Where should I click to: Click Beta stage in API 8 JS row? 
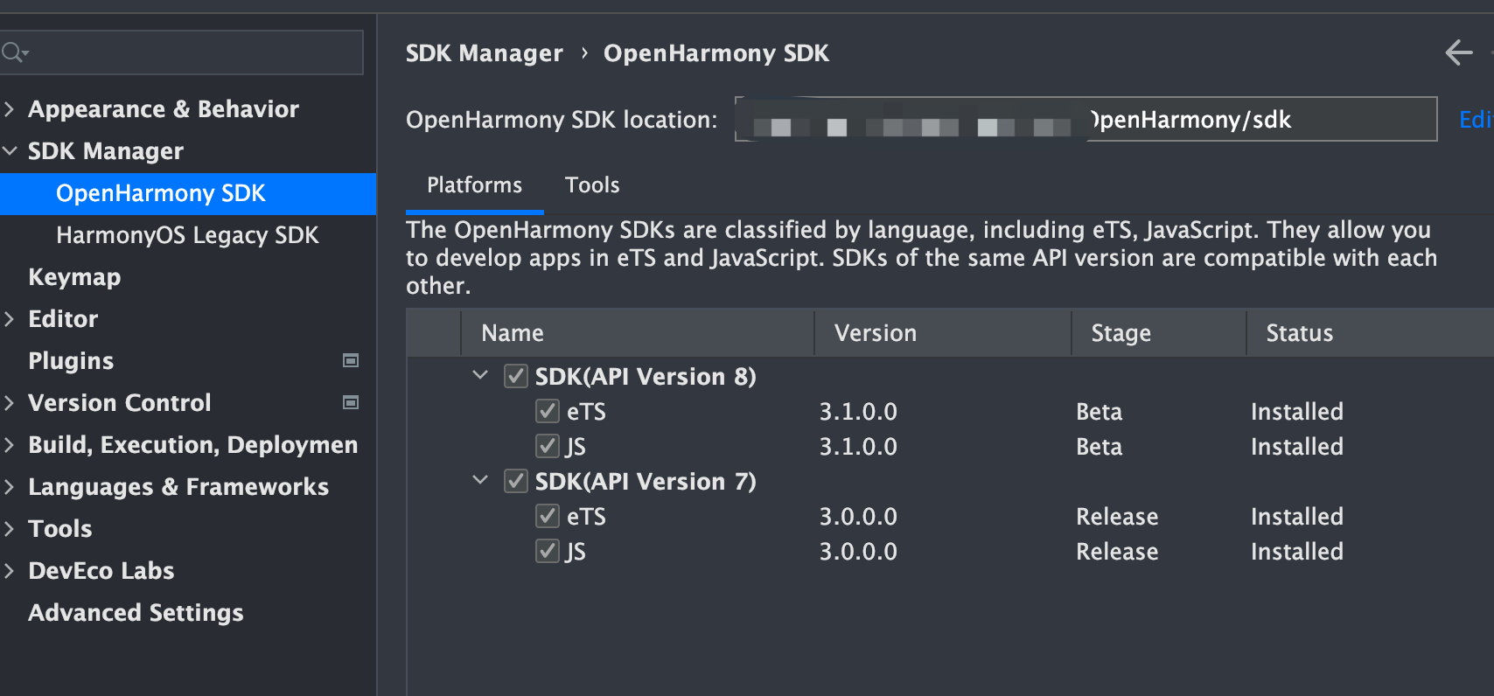[1100, 447]
